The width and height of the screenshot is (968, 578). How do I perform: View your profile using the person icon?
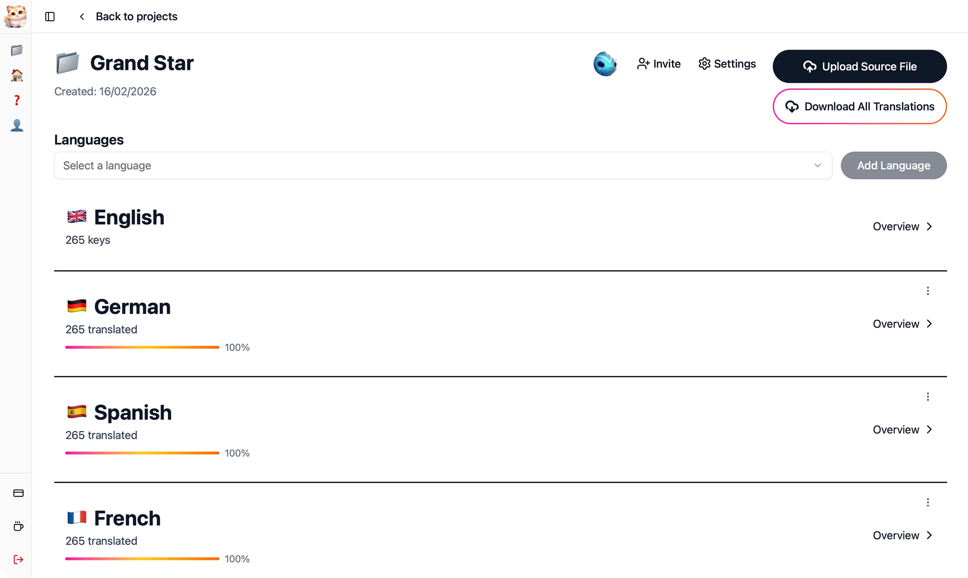[16, 125]
